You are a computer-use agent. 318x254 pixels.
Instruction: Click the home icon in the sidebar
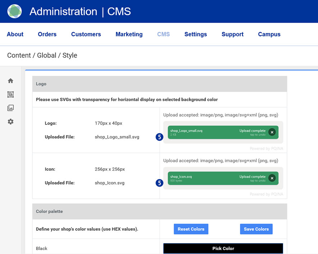[x=10, y=81]
